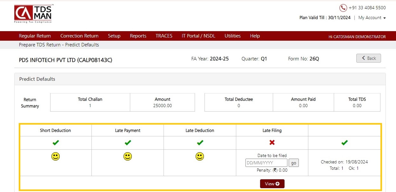Open the Reports menu
This screenshot has width=396, height=192.
click(x=138, y=36)
